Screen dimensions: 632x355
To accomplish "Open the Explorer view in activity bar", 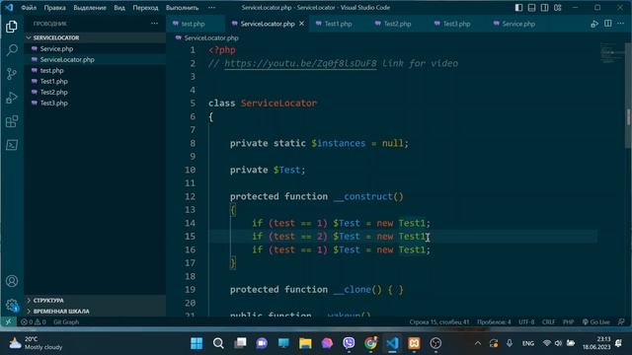I will (x=12, y=27).
